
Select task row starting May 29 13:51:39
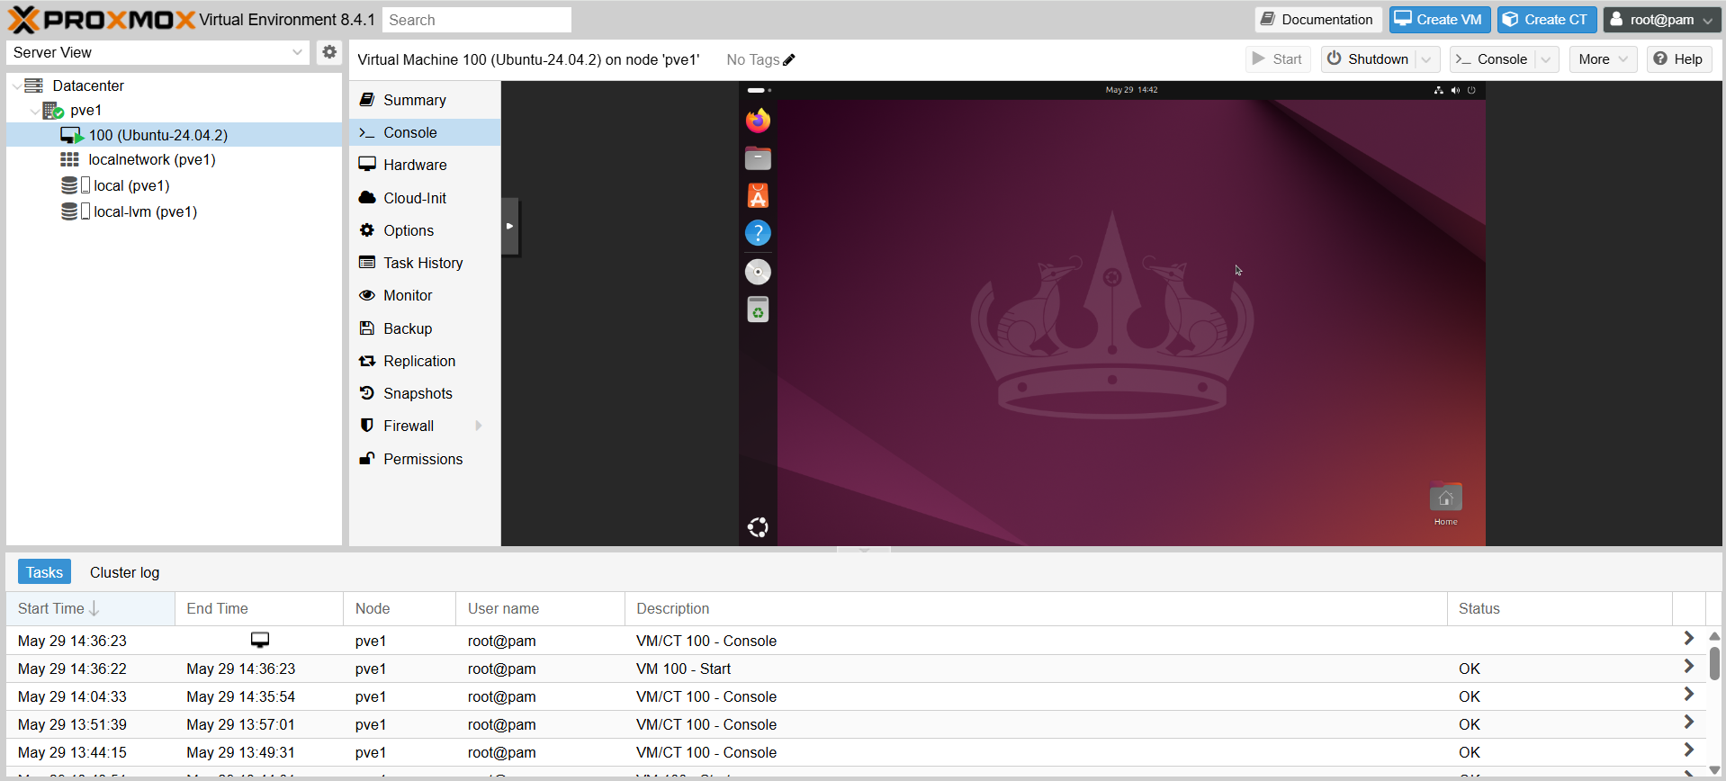pos(856,724)
